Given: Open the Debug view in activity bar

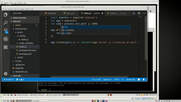Looking at the screenshot, I should [6, 39].
